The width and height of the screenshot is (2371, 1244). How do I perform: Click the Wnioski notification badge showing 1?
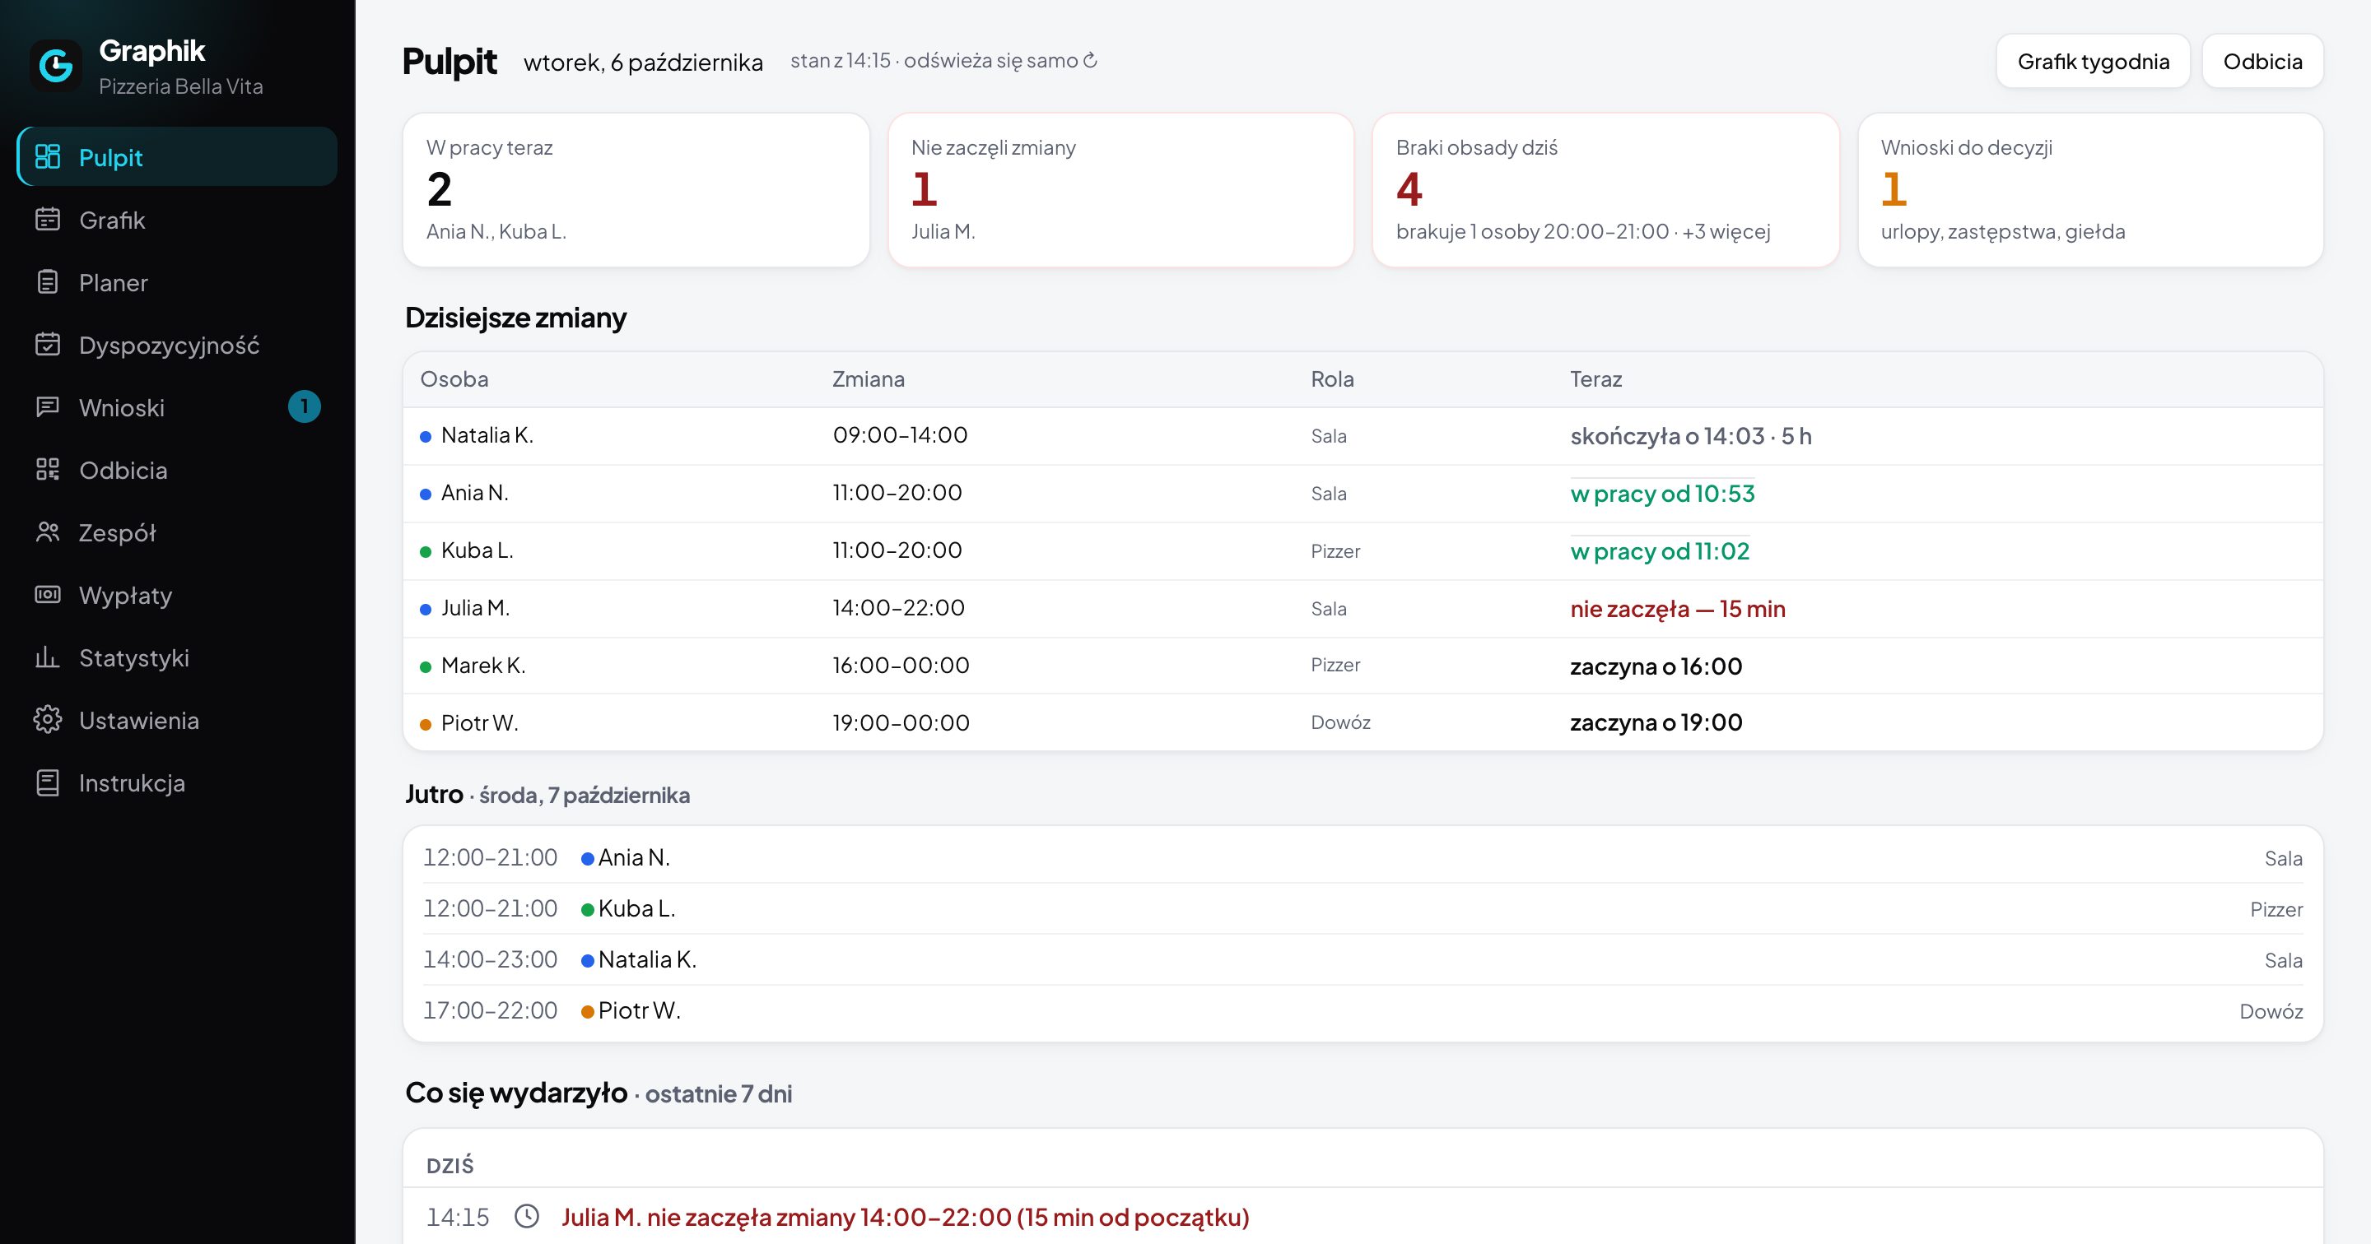pyautogui.click(x=305, y=406)
